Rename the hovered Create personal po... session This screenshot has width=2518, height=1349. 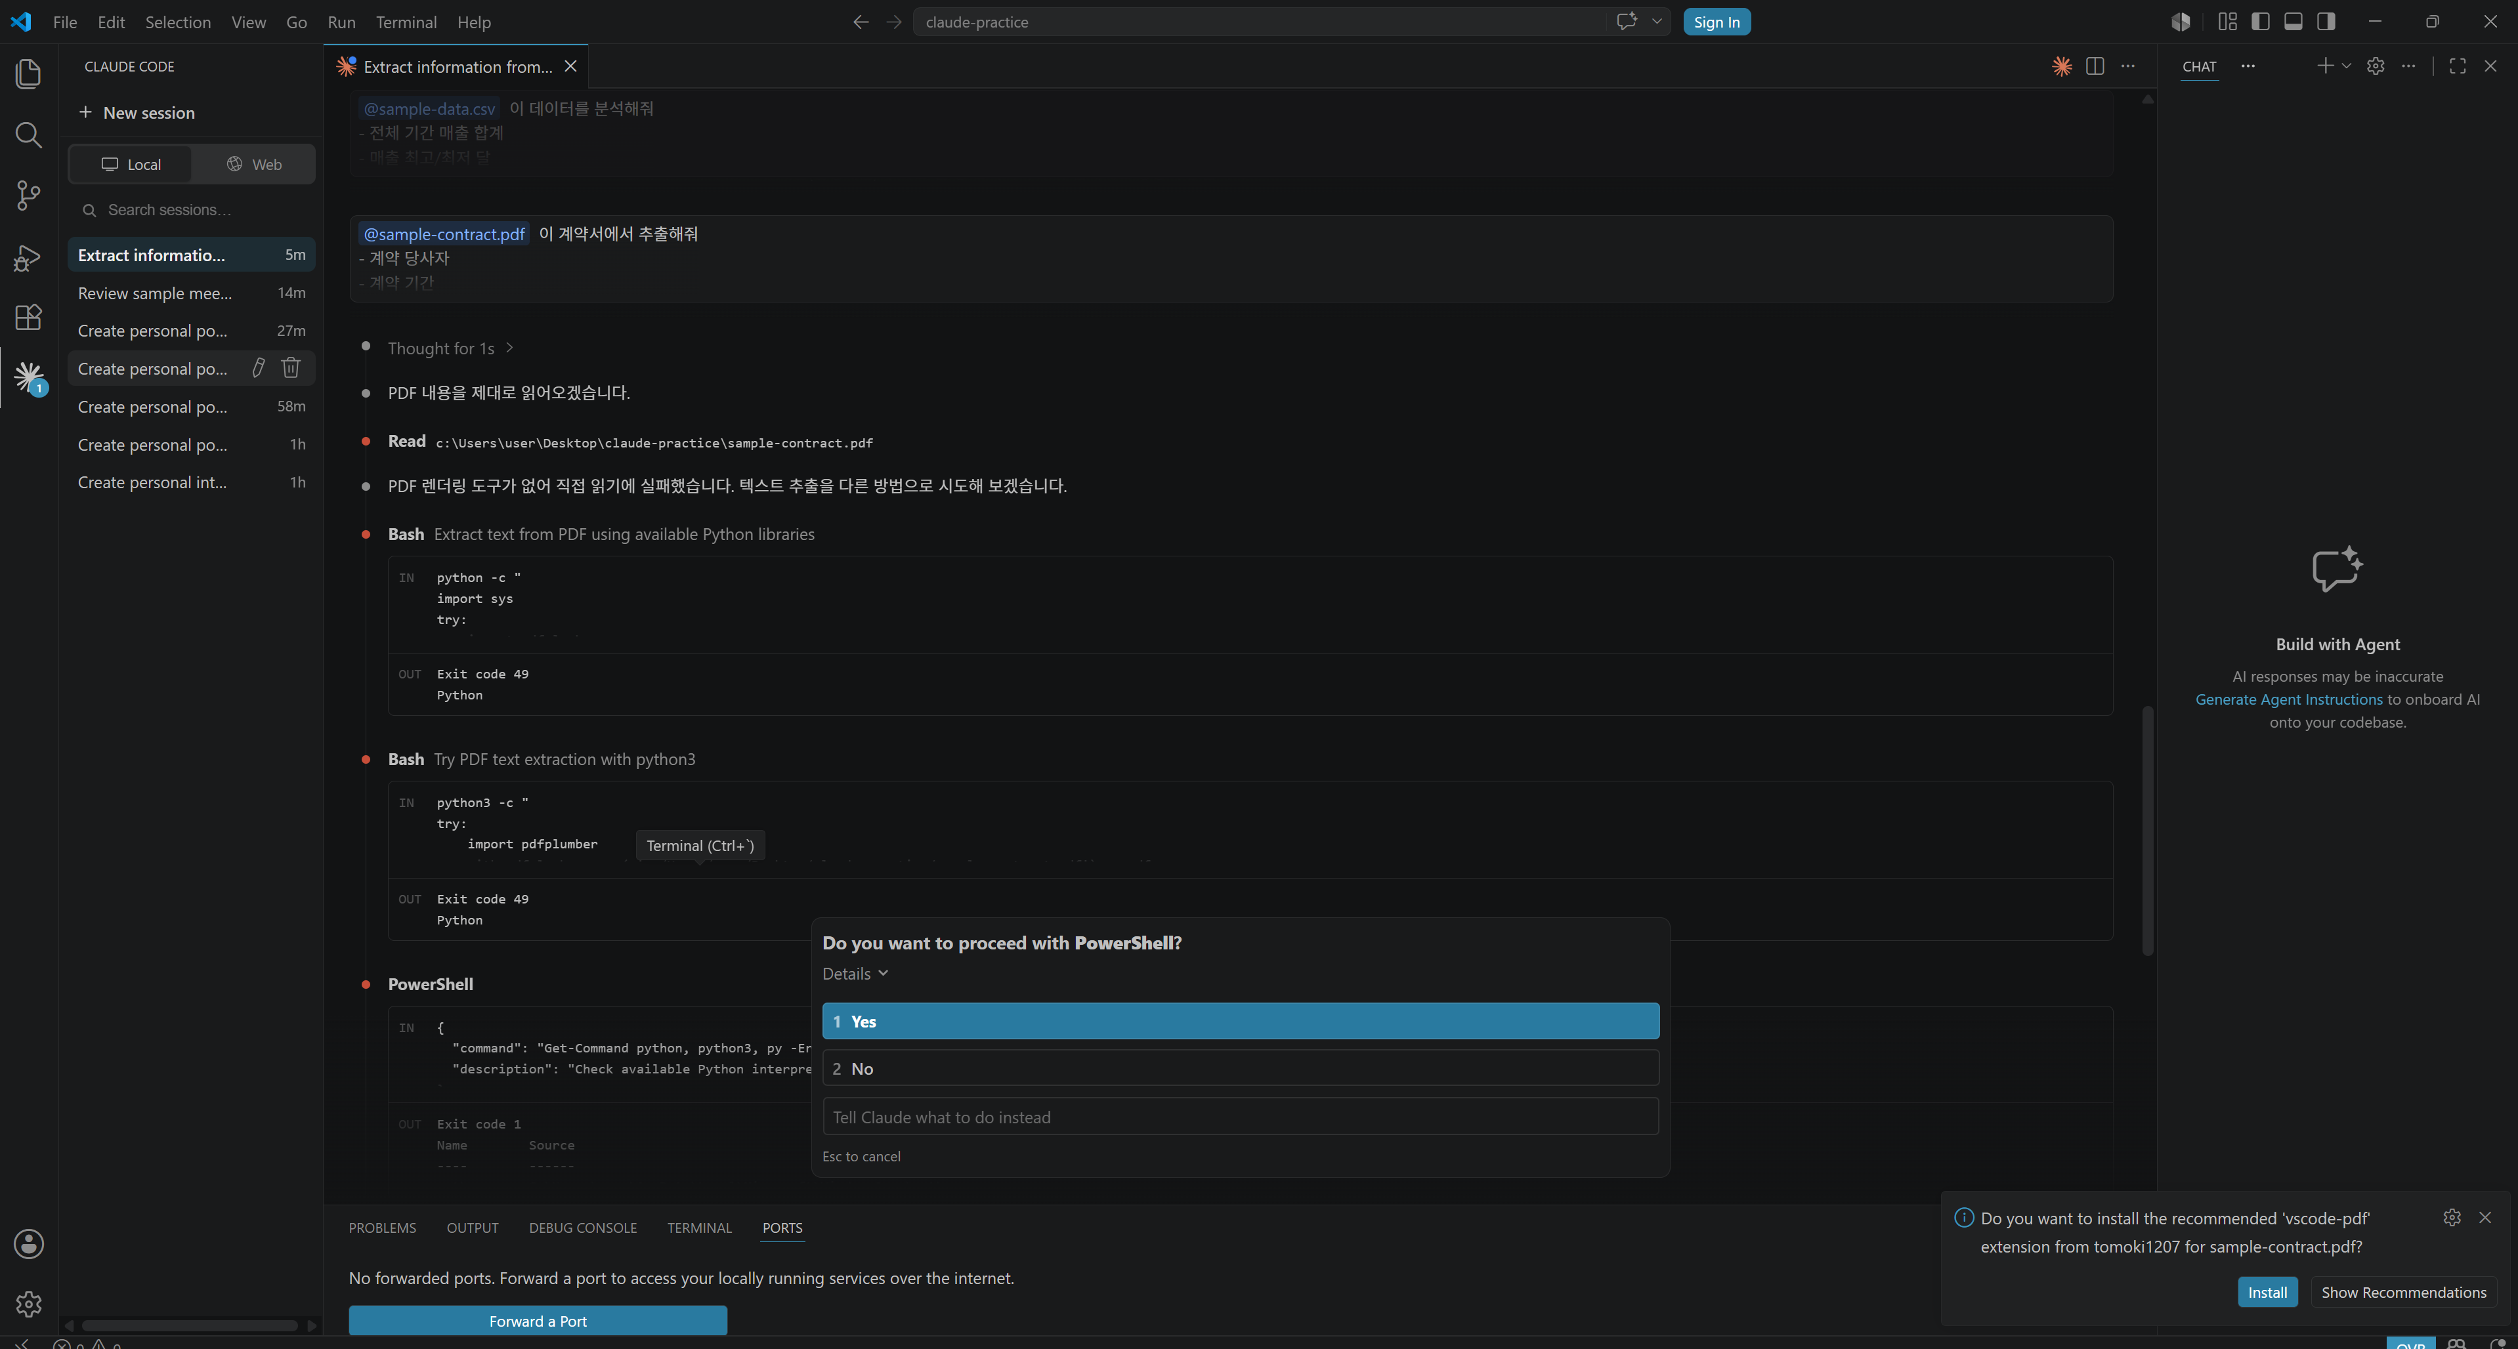point(259,368)
